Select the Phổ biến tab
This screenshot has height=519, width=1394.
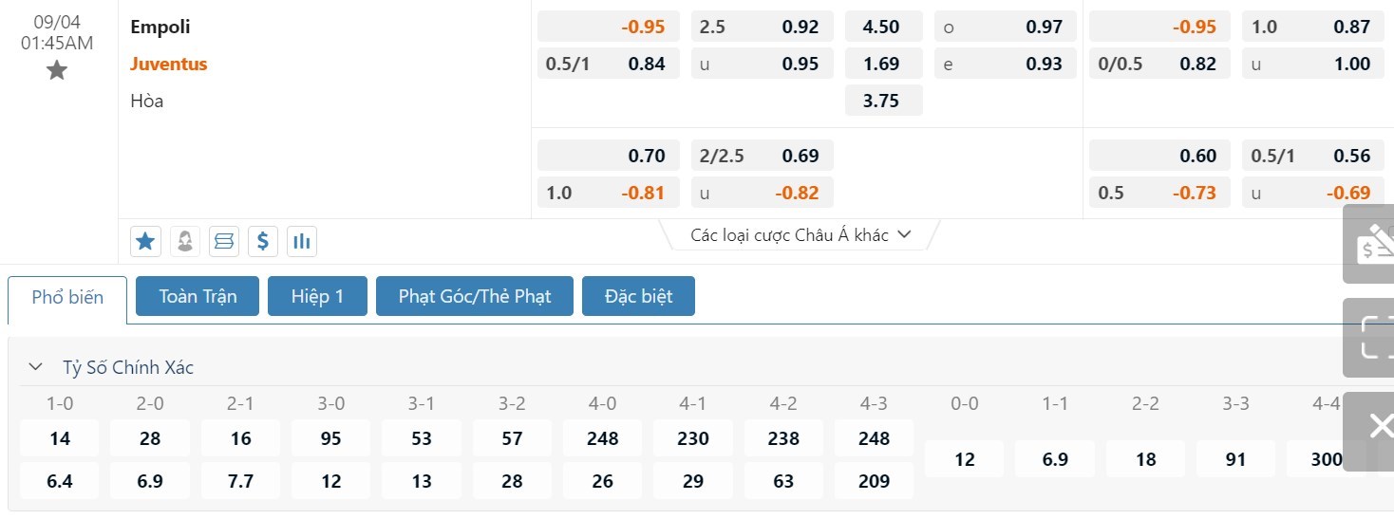coord(67,297)
